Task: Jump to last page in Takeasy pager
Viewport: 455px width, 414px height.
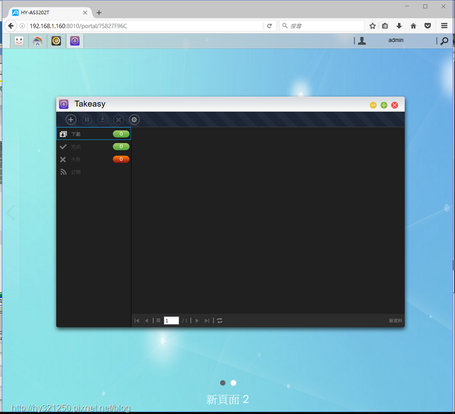Action: pyautogui.click(x=206, y=321)
